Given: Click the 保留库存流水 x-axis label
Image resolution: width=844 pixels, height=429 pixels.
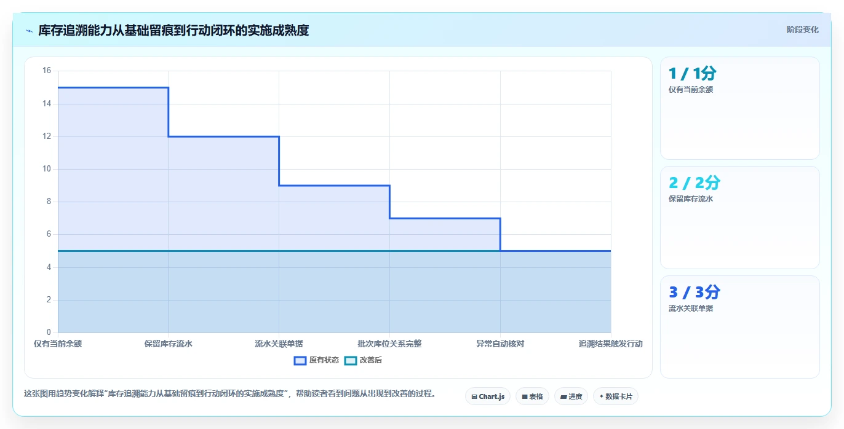Looking at the screenshot, I should point(169,344).
